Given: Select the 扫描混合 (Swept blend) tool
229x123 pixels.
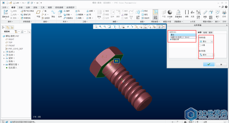Looking at the screenshot, I should click(x=68, y=18).
